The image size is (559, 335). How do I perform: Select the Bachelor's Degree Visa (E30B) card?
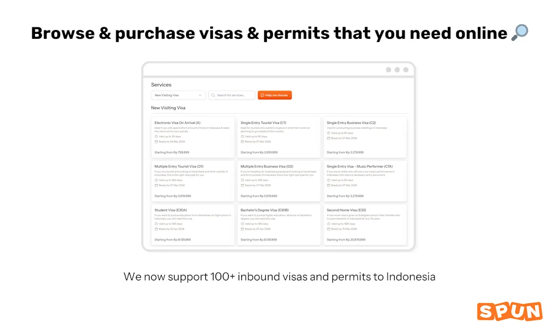[x=279, y=225]
